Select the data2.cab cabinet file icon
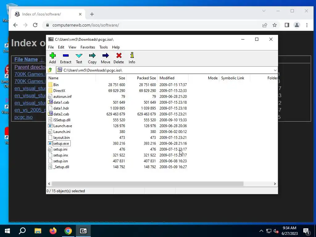This screenshot has height=237, width=316. pyautogui.click(x=50, y=114)
